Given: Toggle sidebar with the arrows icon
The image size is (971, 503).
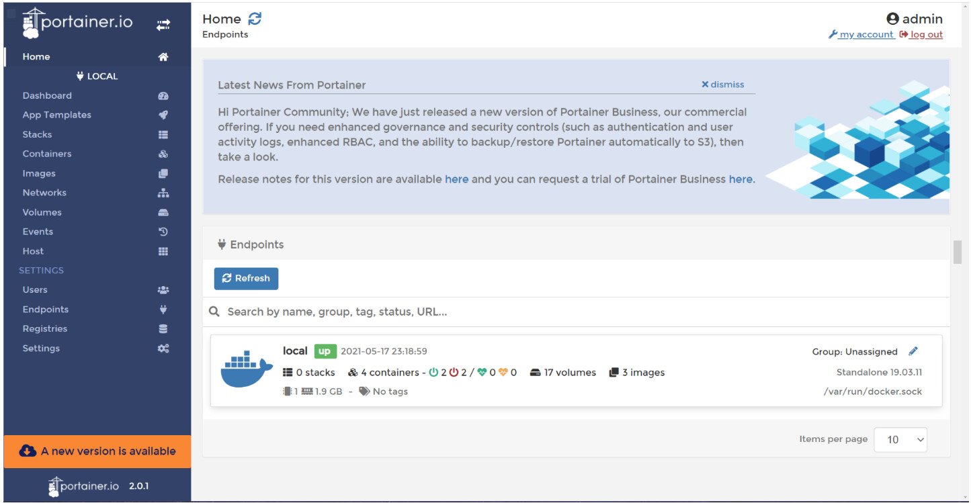Looking at the screenshot, I should 163,25.
